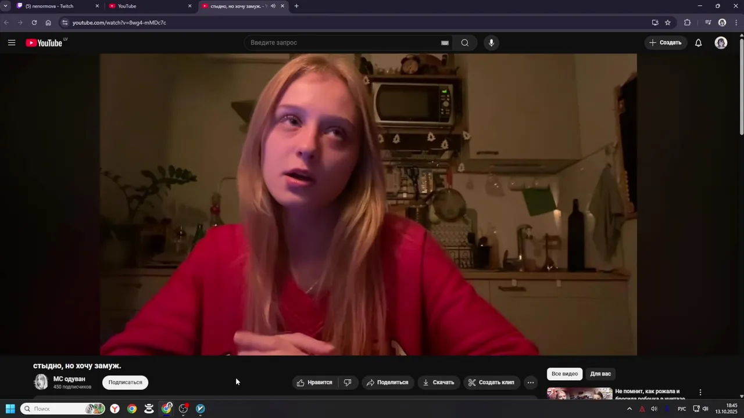Open the YouTube hamburger guide menu
744x418 pixels.
coord(12,42)
